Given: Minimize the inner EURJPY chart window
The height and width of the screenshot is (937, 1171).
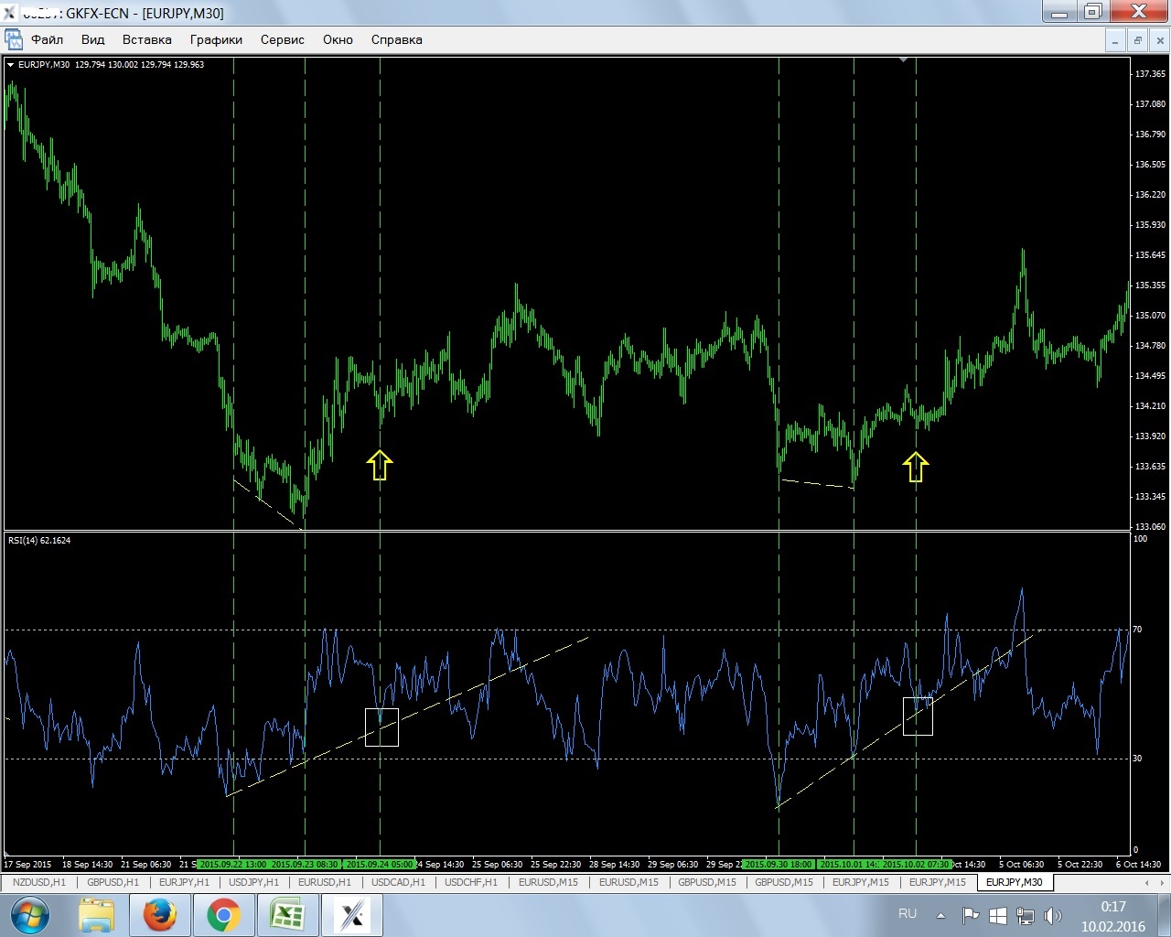Looking at the screenshot, I should click(1114, 40).
